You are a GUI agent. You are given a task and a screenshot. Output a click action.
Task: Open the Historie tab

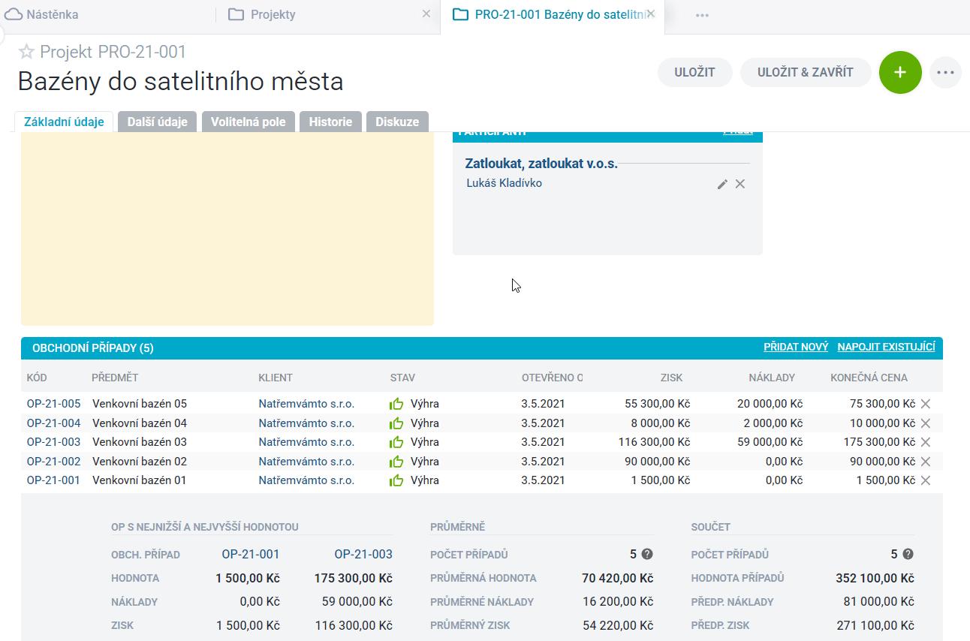[330, 122]
